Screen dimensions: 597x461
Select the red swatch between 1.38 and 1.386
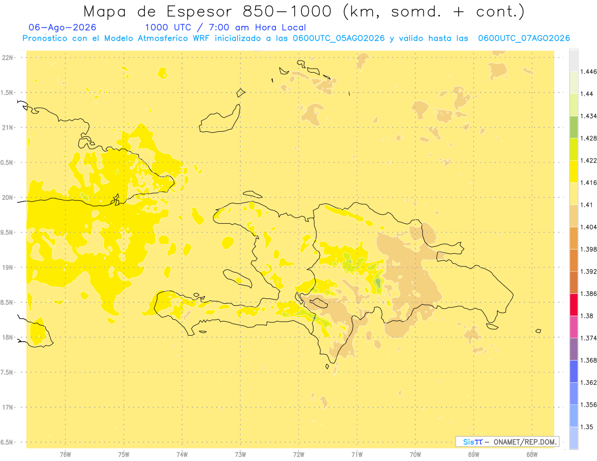(574, 305)
